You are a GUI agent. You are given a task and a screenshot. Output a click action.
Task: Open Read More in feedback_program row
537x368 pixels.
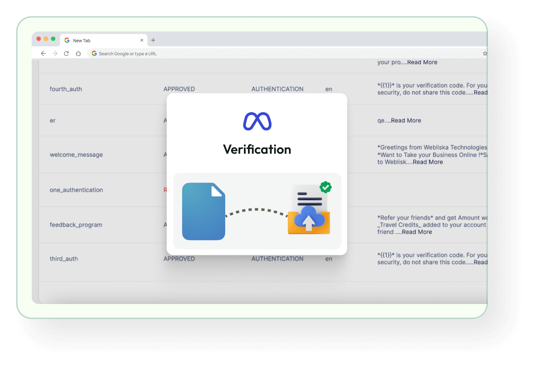(x=417, y=232)
